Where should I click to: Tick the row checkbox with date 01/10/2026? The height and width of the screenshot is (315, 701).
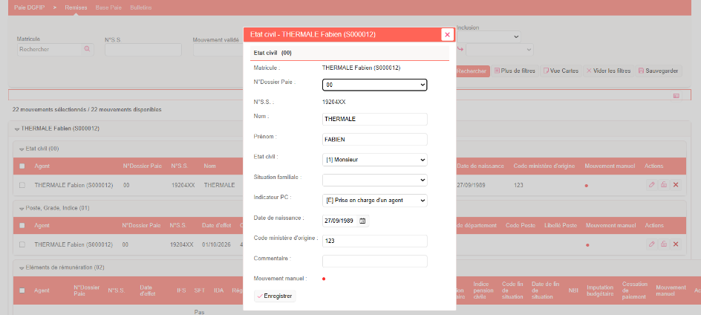click(x=22, y=244)
